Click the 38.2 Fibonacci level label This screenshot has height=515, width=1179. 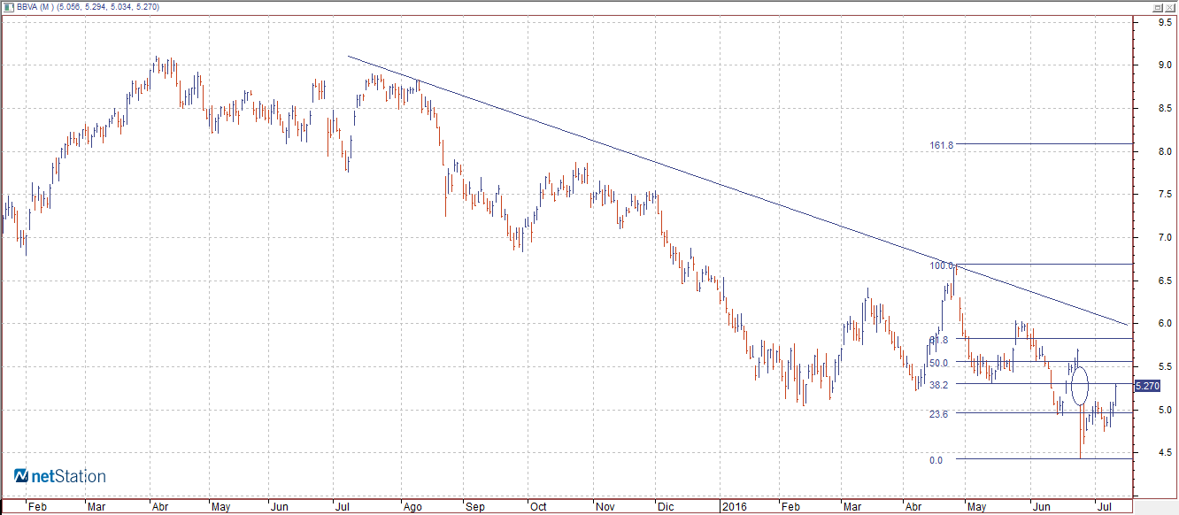[x=939, y=385]
